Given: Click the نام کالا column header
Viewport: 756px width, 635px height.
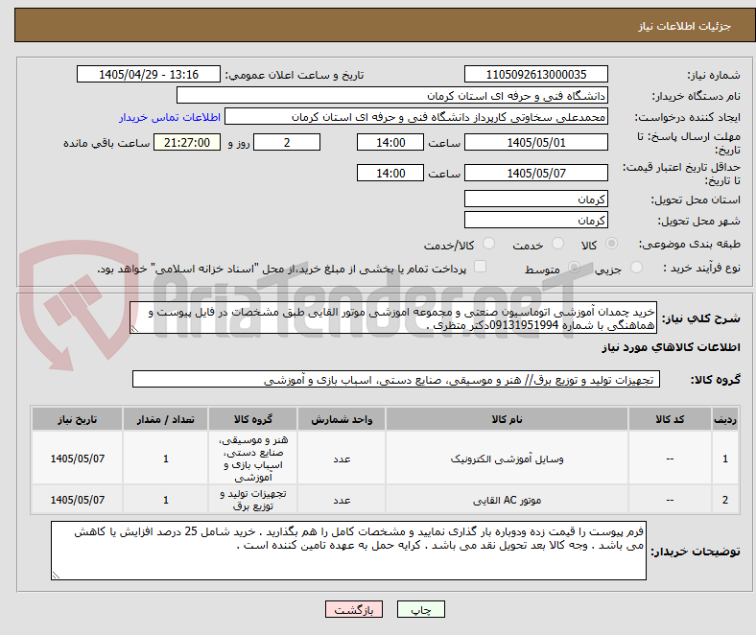Looking at the screenshot, I should (x=507, y=419).
